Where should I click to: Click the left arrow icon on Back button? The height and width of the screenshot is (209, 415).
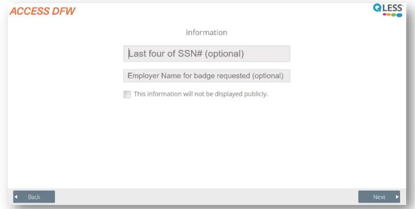16,197
